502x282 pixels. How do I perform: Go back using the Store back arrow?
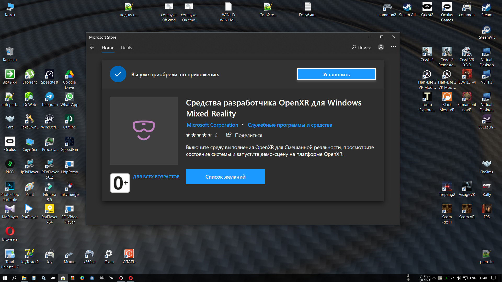pos(92,48)
